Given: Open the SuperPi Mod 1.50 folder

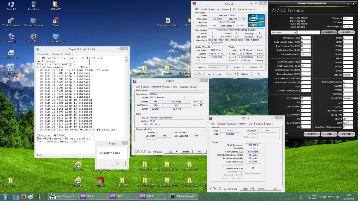Looking at the screenshot, I should click(145, 182).
